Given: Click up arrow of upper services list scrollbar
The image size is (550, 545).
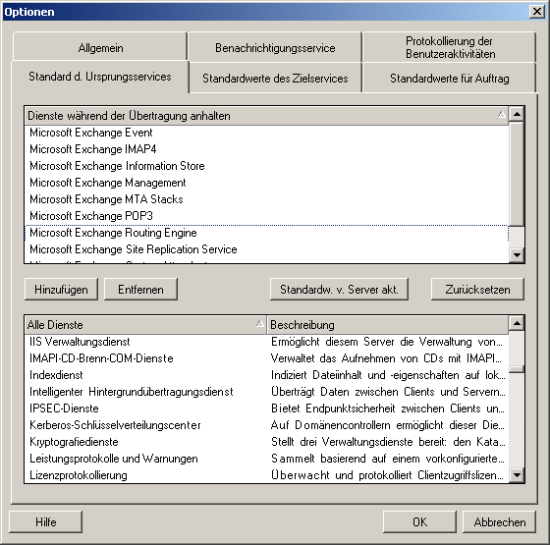Looking at the screenshot, I should (517, 114).
